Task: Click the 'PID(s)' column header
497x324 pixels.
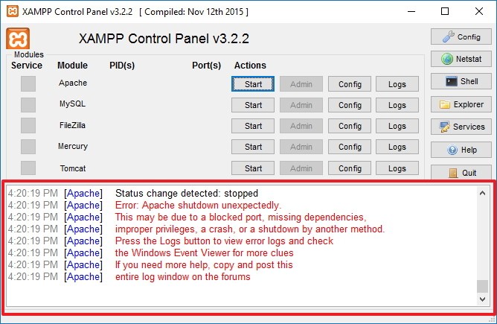Action: click(122, 66)
